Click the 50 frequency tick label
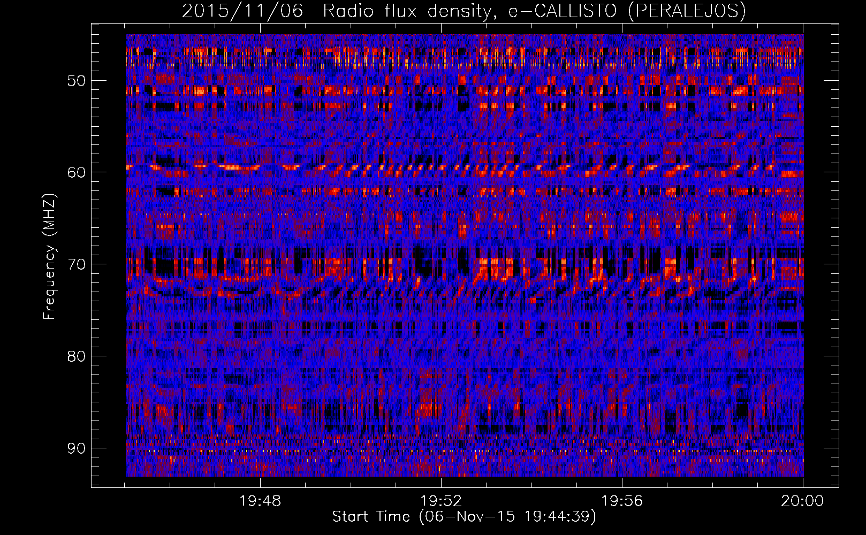This screenshot has height=535, width=866. [x=76, y=81]
